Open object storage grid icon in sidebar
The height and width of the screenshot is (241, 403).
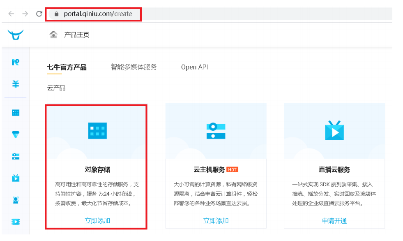click(16, 113)
